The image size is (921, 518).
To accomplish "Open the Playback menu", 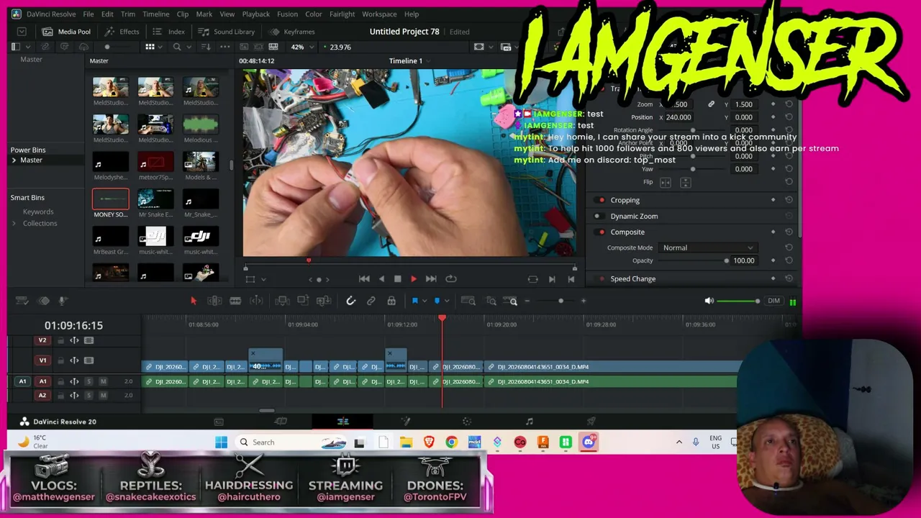I will 255,14.
